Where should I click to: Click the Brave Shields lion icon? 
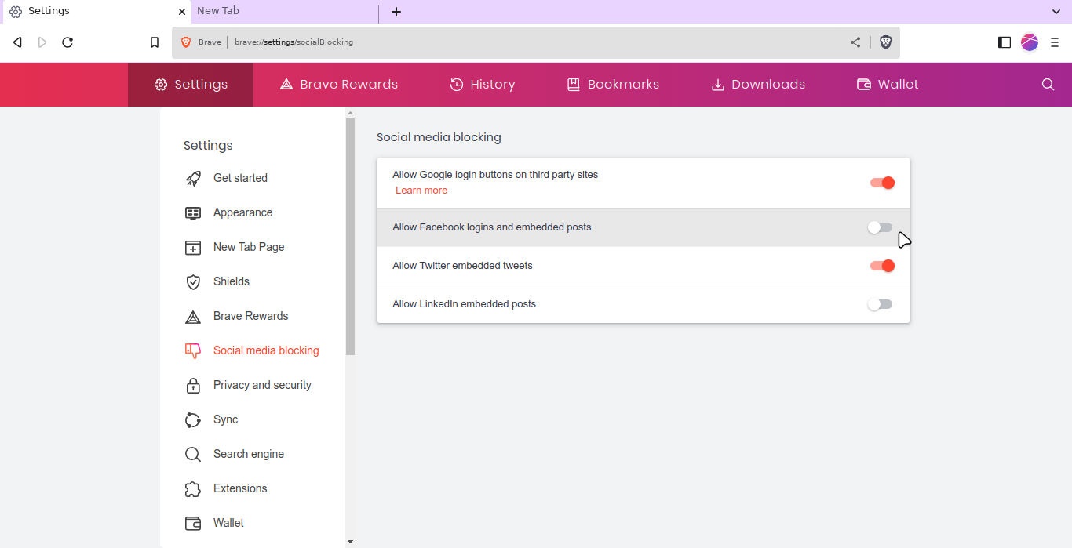pyautogui.click(x=885, y=42)
